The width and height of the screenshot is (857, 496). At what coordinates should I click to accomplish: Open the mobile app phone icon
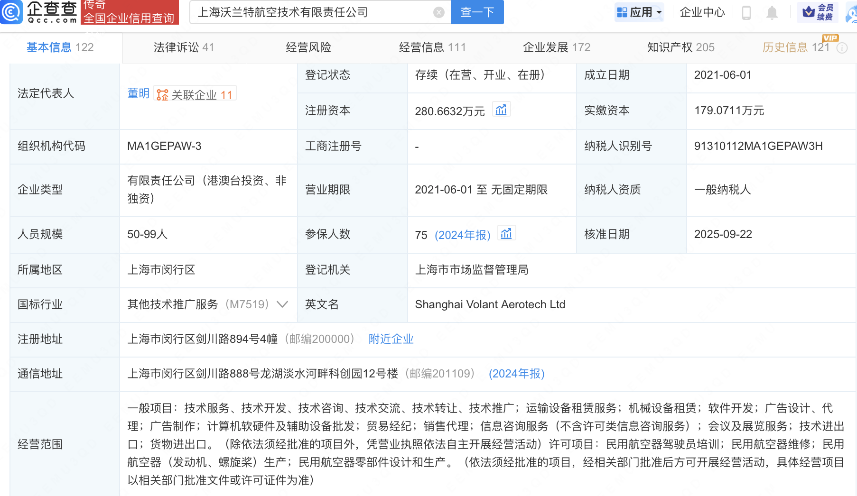click(746, 13)
